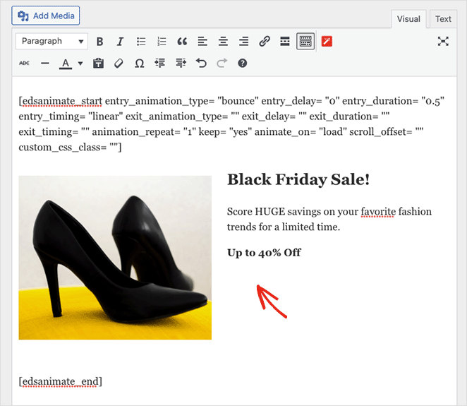Screen dimensions: 467x406
Task: Apply strikethrough formatting
Action: [24, 64]
